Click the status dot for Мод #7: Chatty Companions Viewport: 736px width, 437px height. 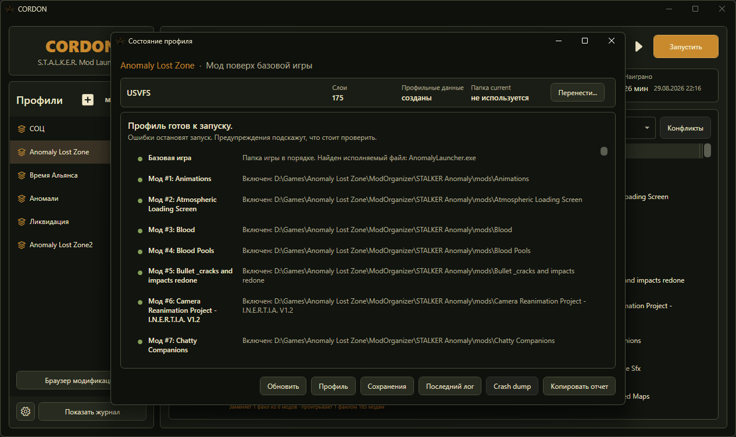[140, 341]
